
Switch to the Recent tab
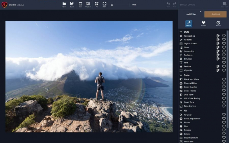tap(218, 24)
